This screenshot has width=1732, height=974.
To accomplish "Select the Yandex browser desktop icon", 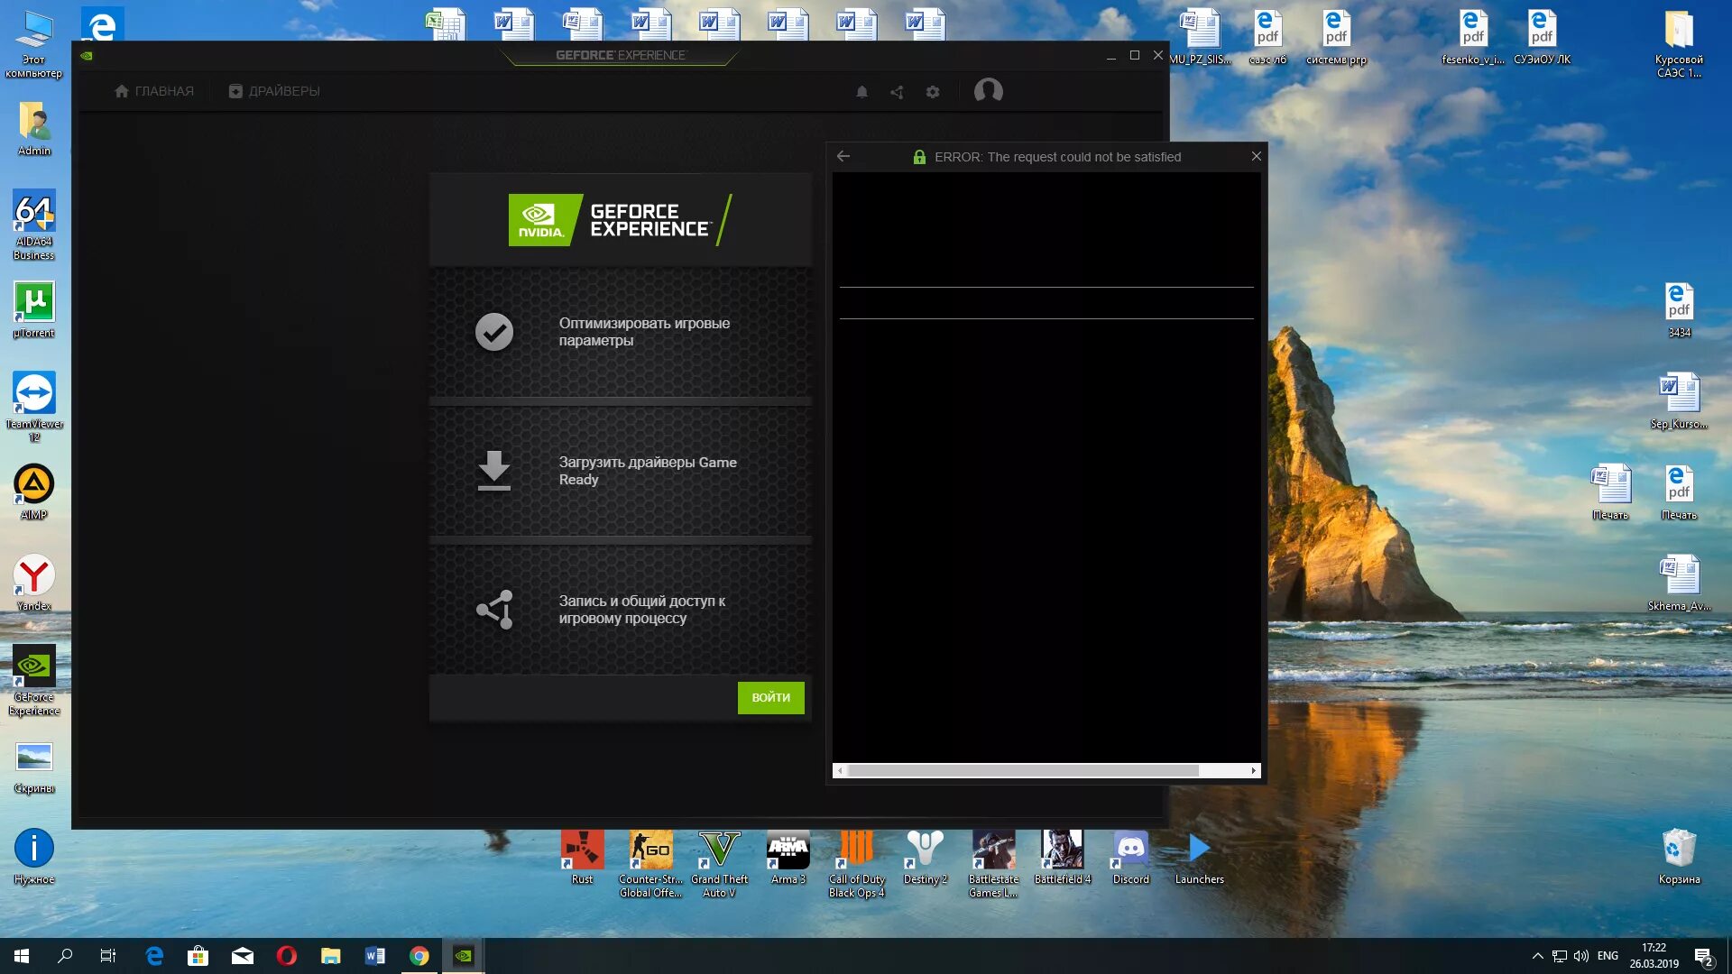I will click(34, 583).
